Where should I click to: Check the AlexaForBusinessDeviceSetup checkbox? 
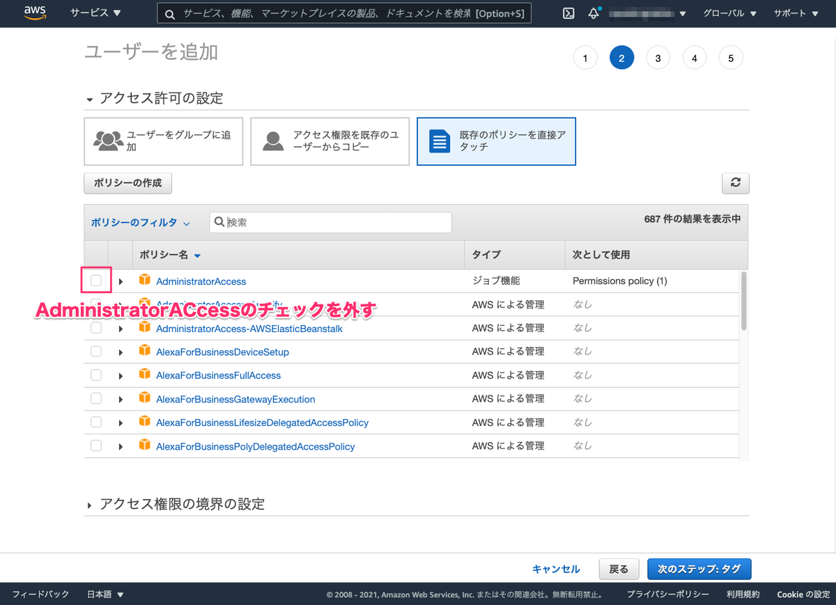(95, 351)
